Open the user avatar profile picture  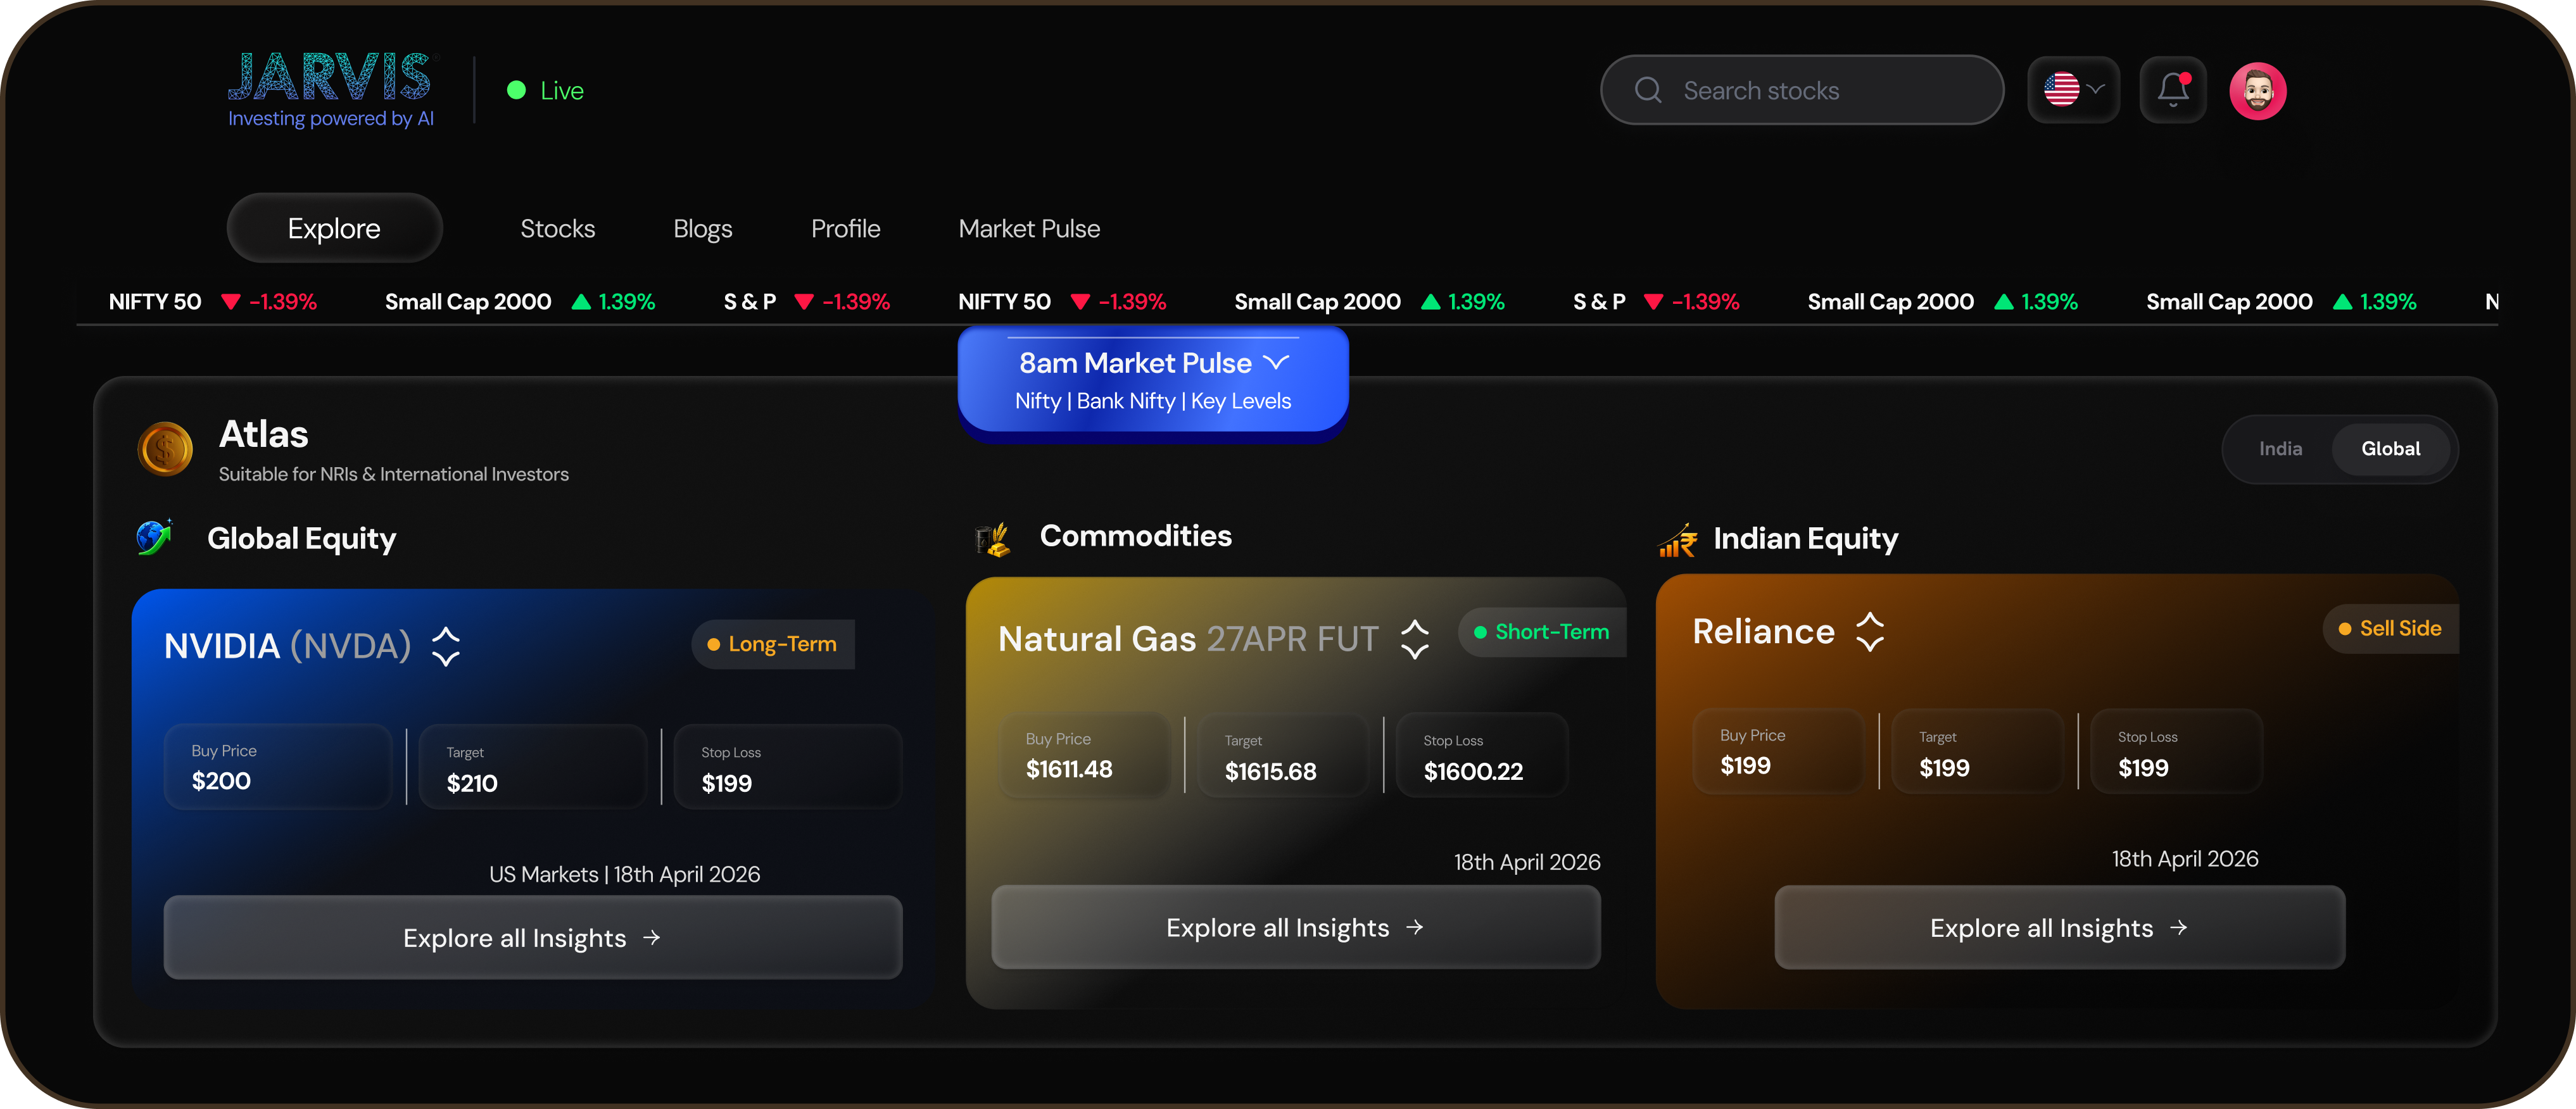pyautogui.click(x=2258, y=91)
